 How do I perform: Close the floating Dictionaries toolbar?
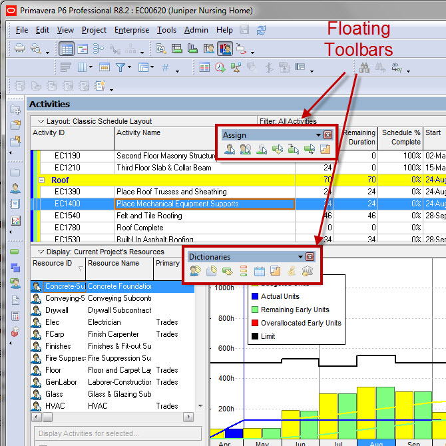tap(310, 257)
